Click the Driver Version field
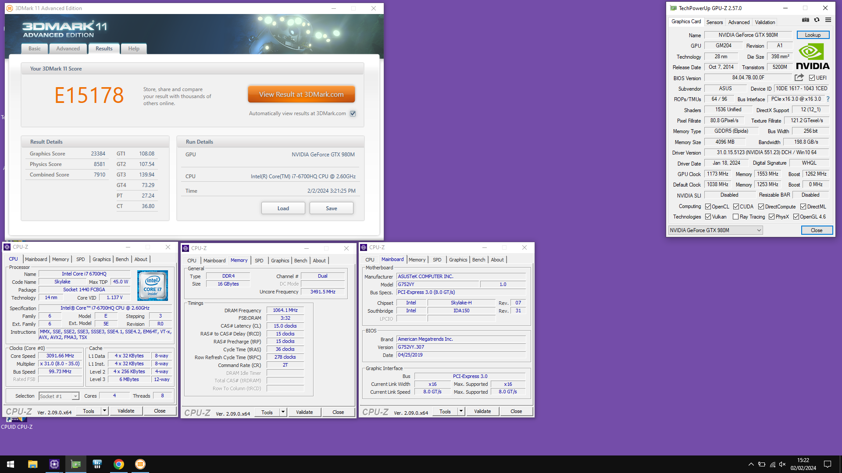This screenshot has height=473, width=842. coord(767,152)
